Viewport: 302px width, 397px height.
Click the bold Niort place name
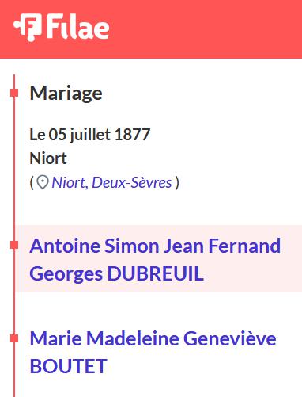48,158
